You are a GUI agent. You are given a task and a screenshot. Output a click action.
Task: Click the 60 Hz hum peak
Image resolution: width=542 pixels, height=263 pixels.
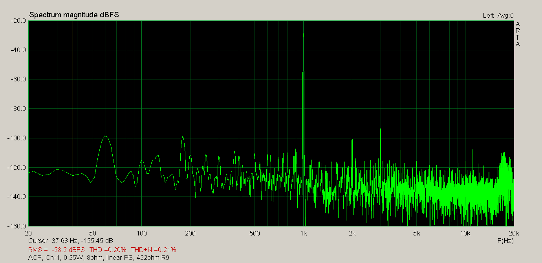pos(105,136)
